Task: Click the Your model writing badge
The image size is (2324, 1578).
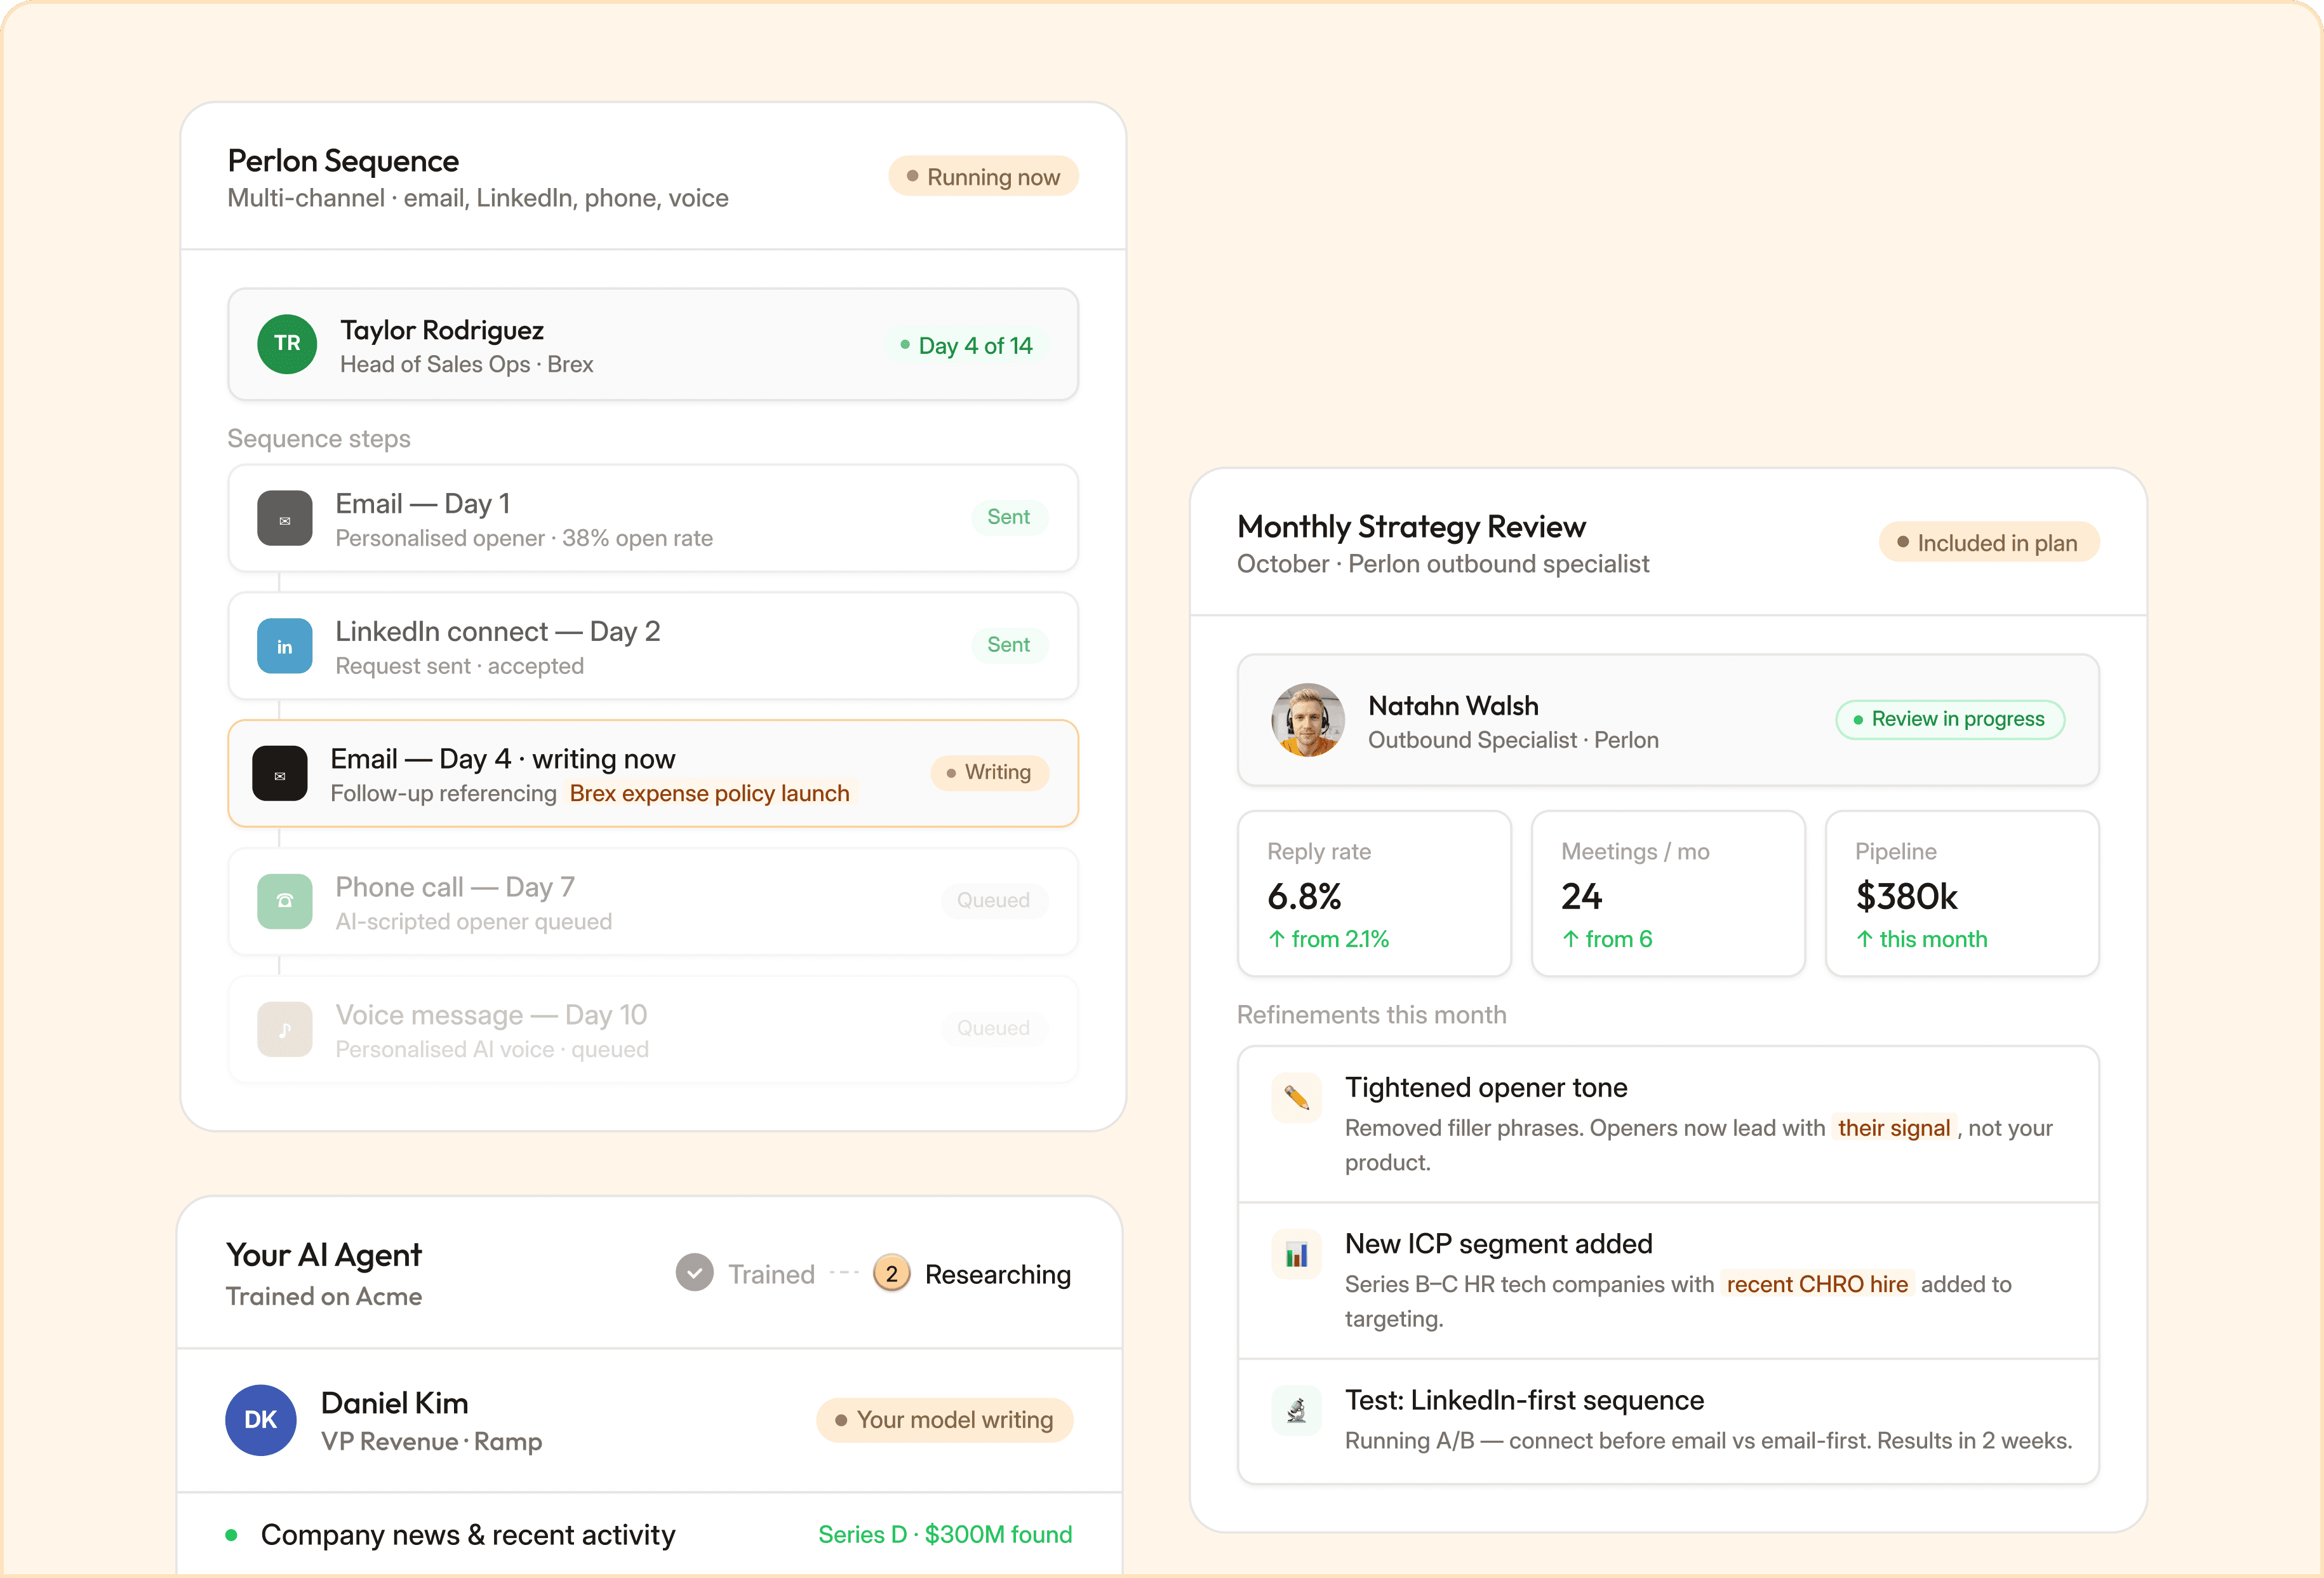Action: (x=944, y=1420)
